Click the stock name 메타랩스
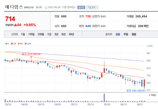 (14, 7)
